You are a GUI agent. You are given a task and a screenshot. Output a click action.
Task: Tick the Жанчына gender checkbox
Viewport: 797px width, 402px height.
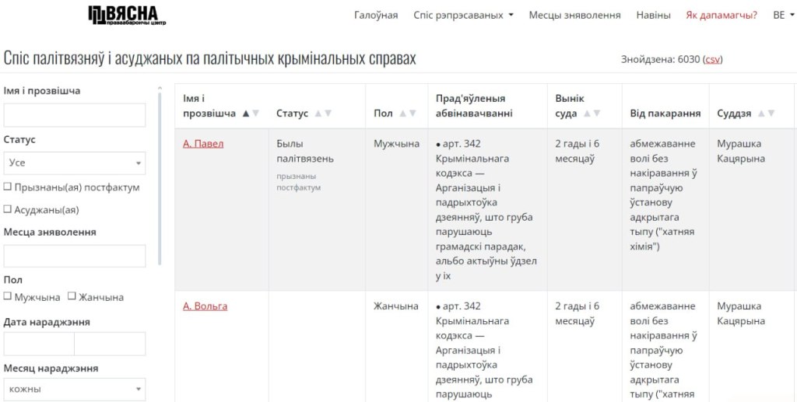coord(72,296)
